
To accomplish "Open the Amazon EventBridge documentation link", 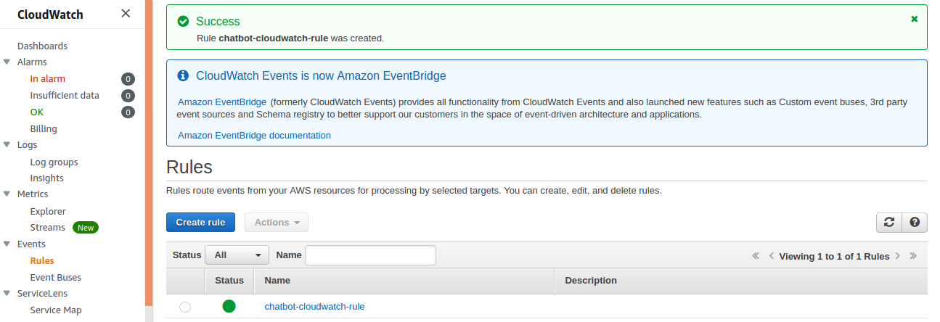I will (x=254, y=136).
